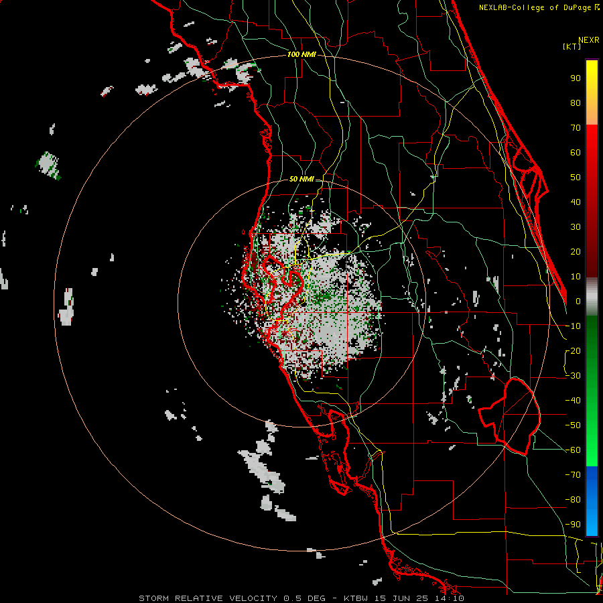Viewport: 603px width, 603px height.
Task: Click the 30 value on velocity scale
Action: [x=576, y=227]
